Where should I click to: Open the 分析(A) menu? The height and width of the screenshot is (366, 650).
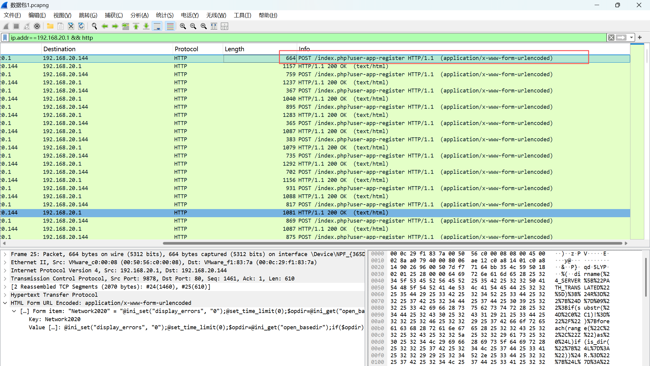click(139, 15)
